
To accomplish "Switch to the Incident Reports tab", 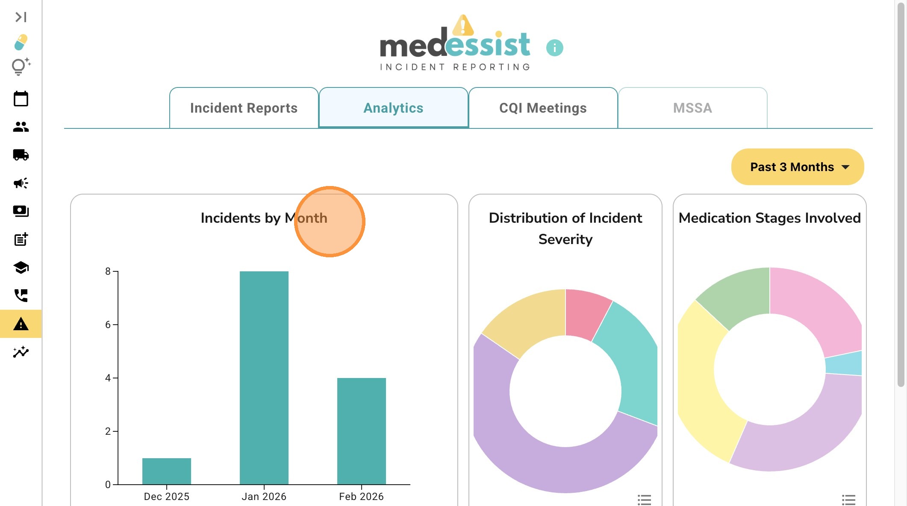I will [x=244, y=108].
